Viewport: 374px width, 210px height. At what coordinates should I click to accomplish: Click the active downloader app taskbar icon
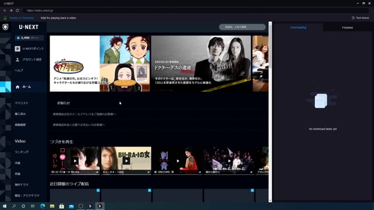pos(100,206)
